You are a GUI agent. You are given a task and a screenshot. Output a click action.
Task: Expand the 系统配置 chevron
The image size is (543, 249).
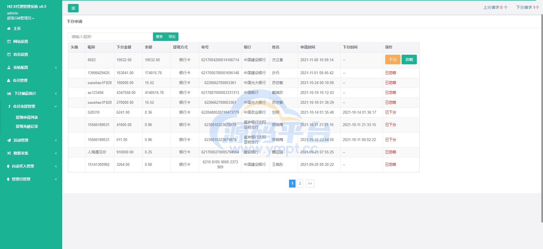pyautogui.click(x=56, y=67)
